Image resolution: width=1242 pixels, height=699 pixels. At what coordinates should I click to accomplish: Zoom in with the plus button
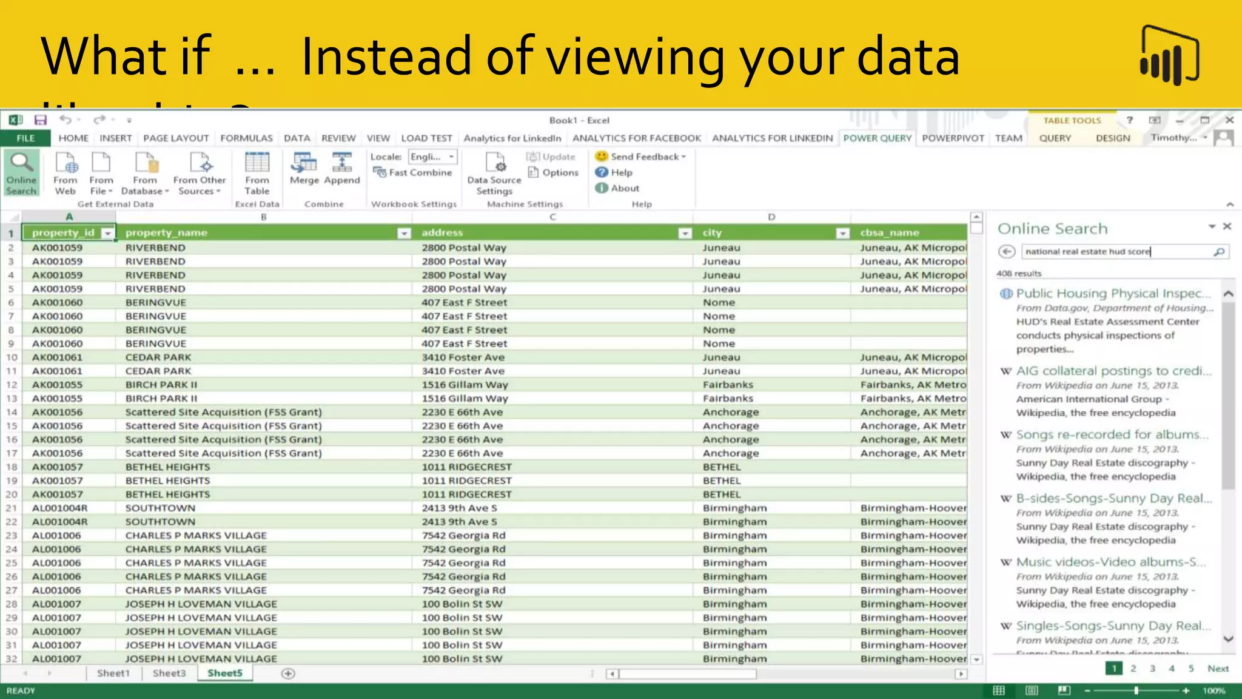pyautogui.click(x=1186, y=691)
